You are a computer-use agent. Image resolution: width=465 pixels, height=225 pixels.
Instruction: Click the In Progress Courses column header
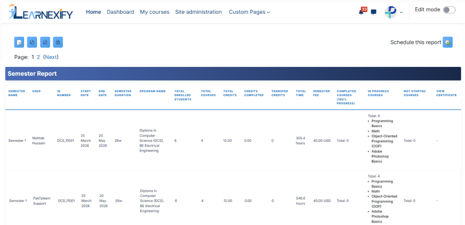point(378,93)
